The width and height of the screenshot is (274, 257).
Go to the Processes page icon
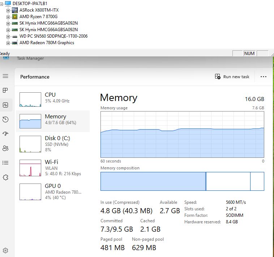pyautogui.click(x=5, y=90)
